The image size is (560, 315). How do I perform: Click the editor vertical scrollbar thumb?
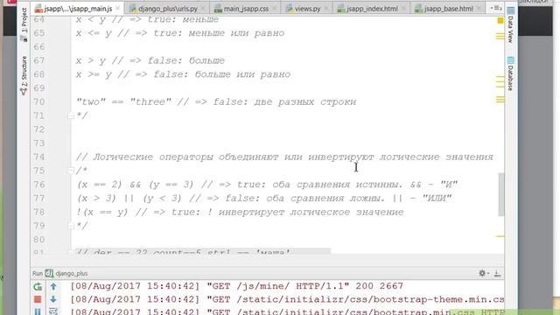pos(501,194)
